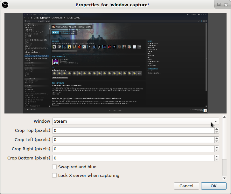The image size is (231, 194).
Task: Click the preview splitter handle dots
Action: tap(115, 114)
